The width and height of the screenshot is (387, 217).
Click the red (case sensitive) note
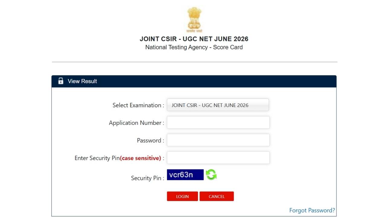pos(141,158)
